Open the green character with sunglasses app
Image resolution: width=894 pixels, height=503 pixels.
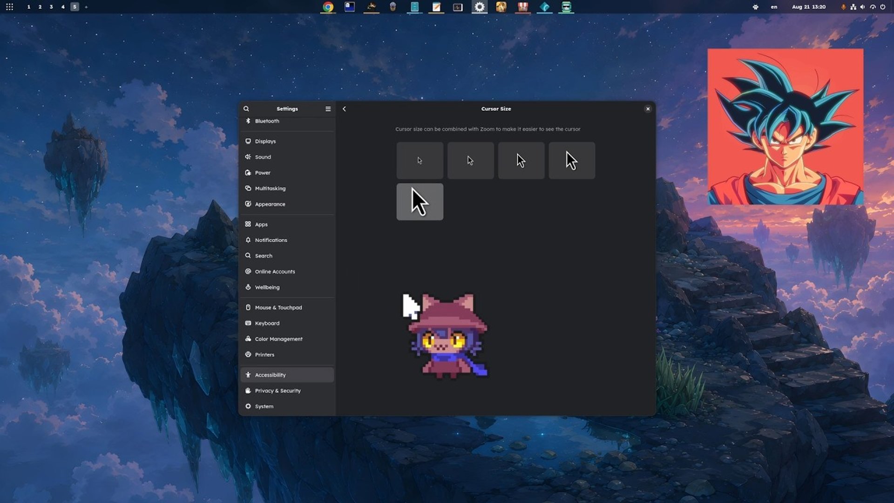pyautogui.click(x=566, y=7)
